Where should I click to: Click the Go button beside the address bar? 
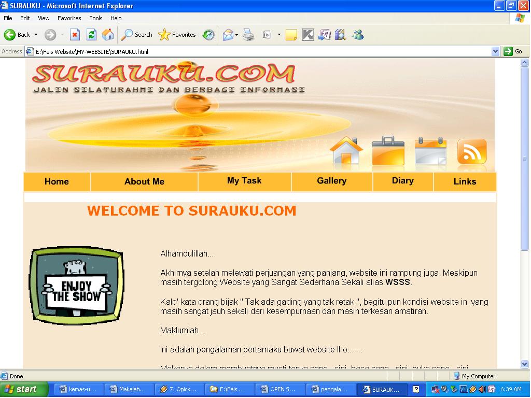(x=513, y=51)
